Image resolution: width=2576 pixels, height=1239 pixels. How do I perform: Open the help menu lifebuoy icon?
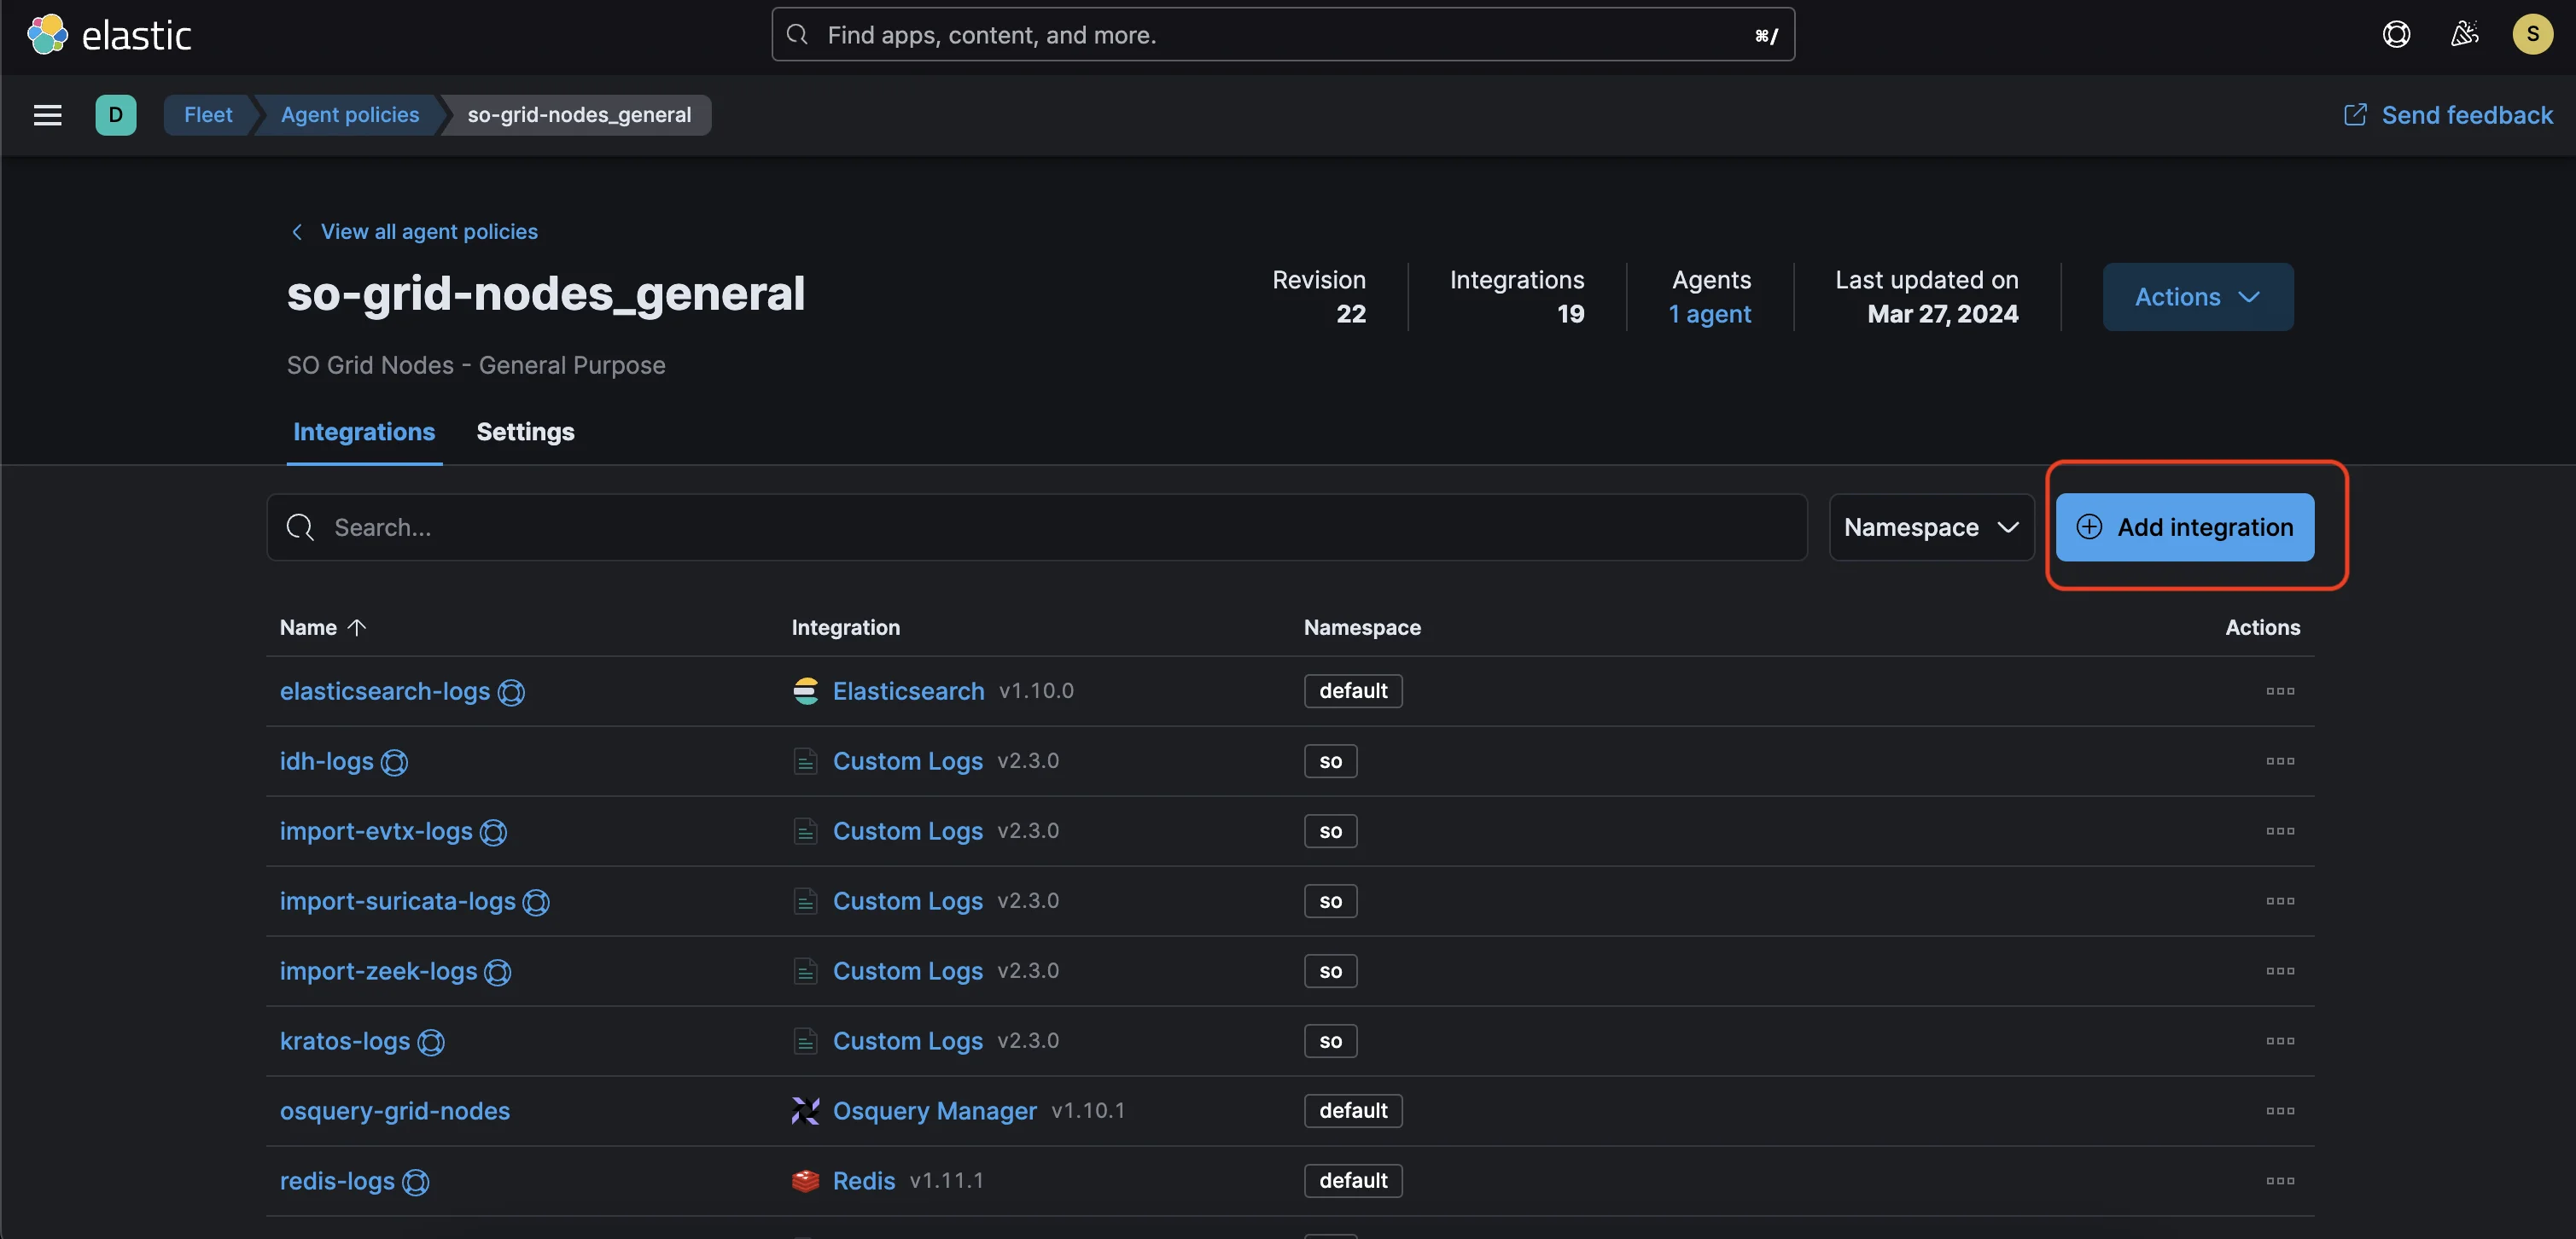[x=2396, y=35]
